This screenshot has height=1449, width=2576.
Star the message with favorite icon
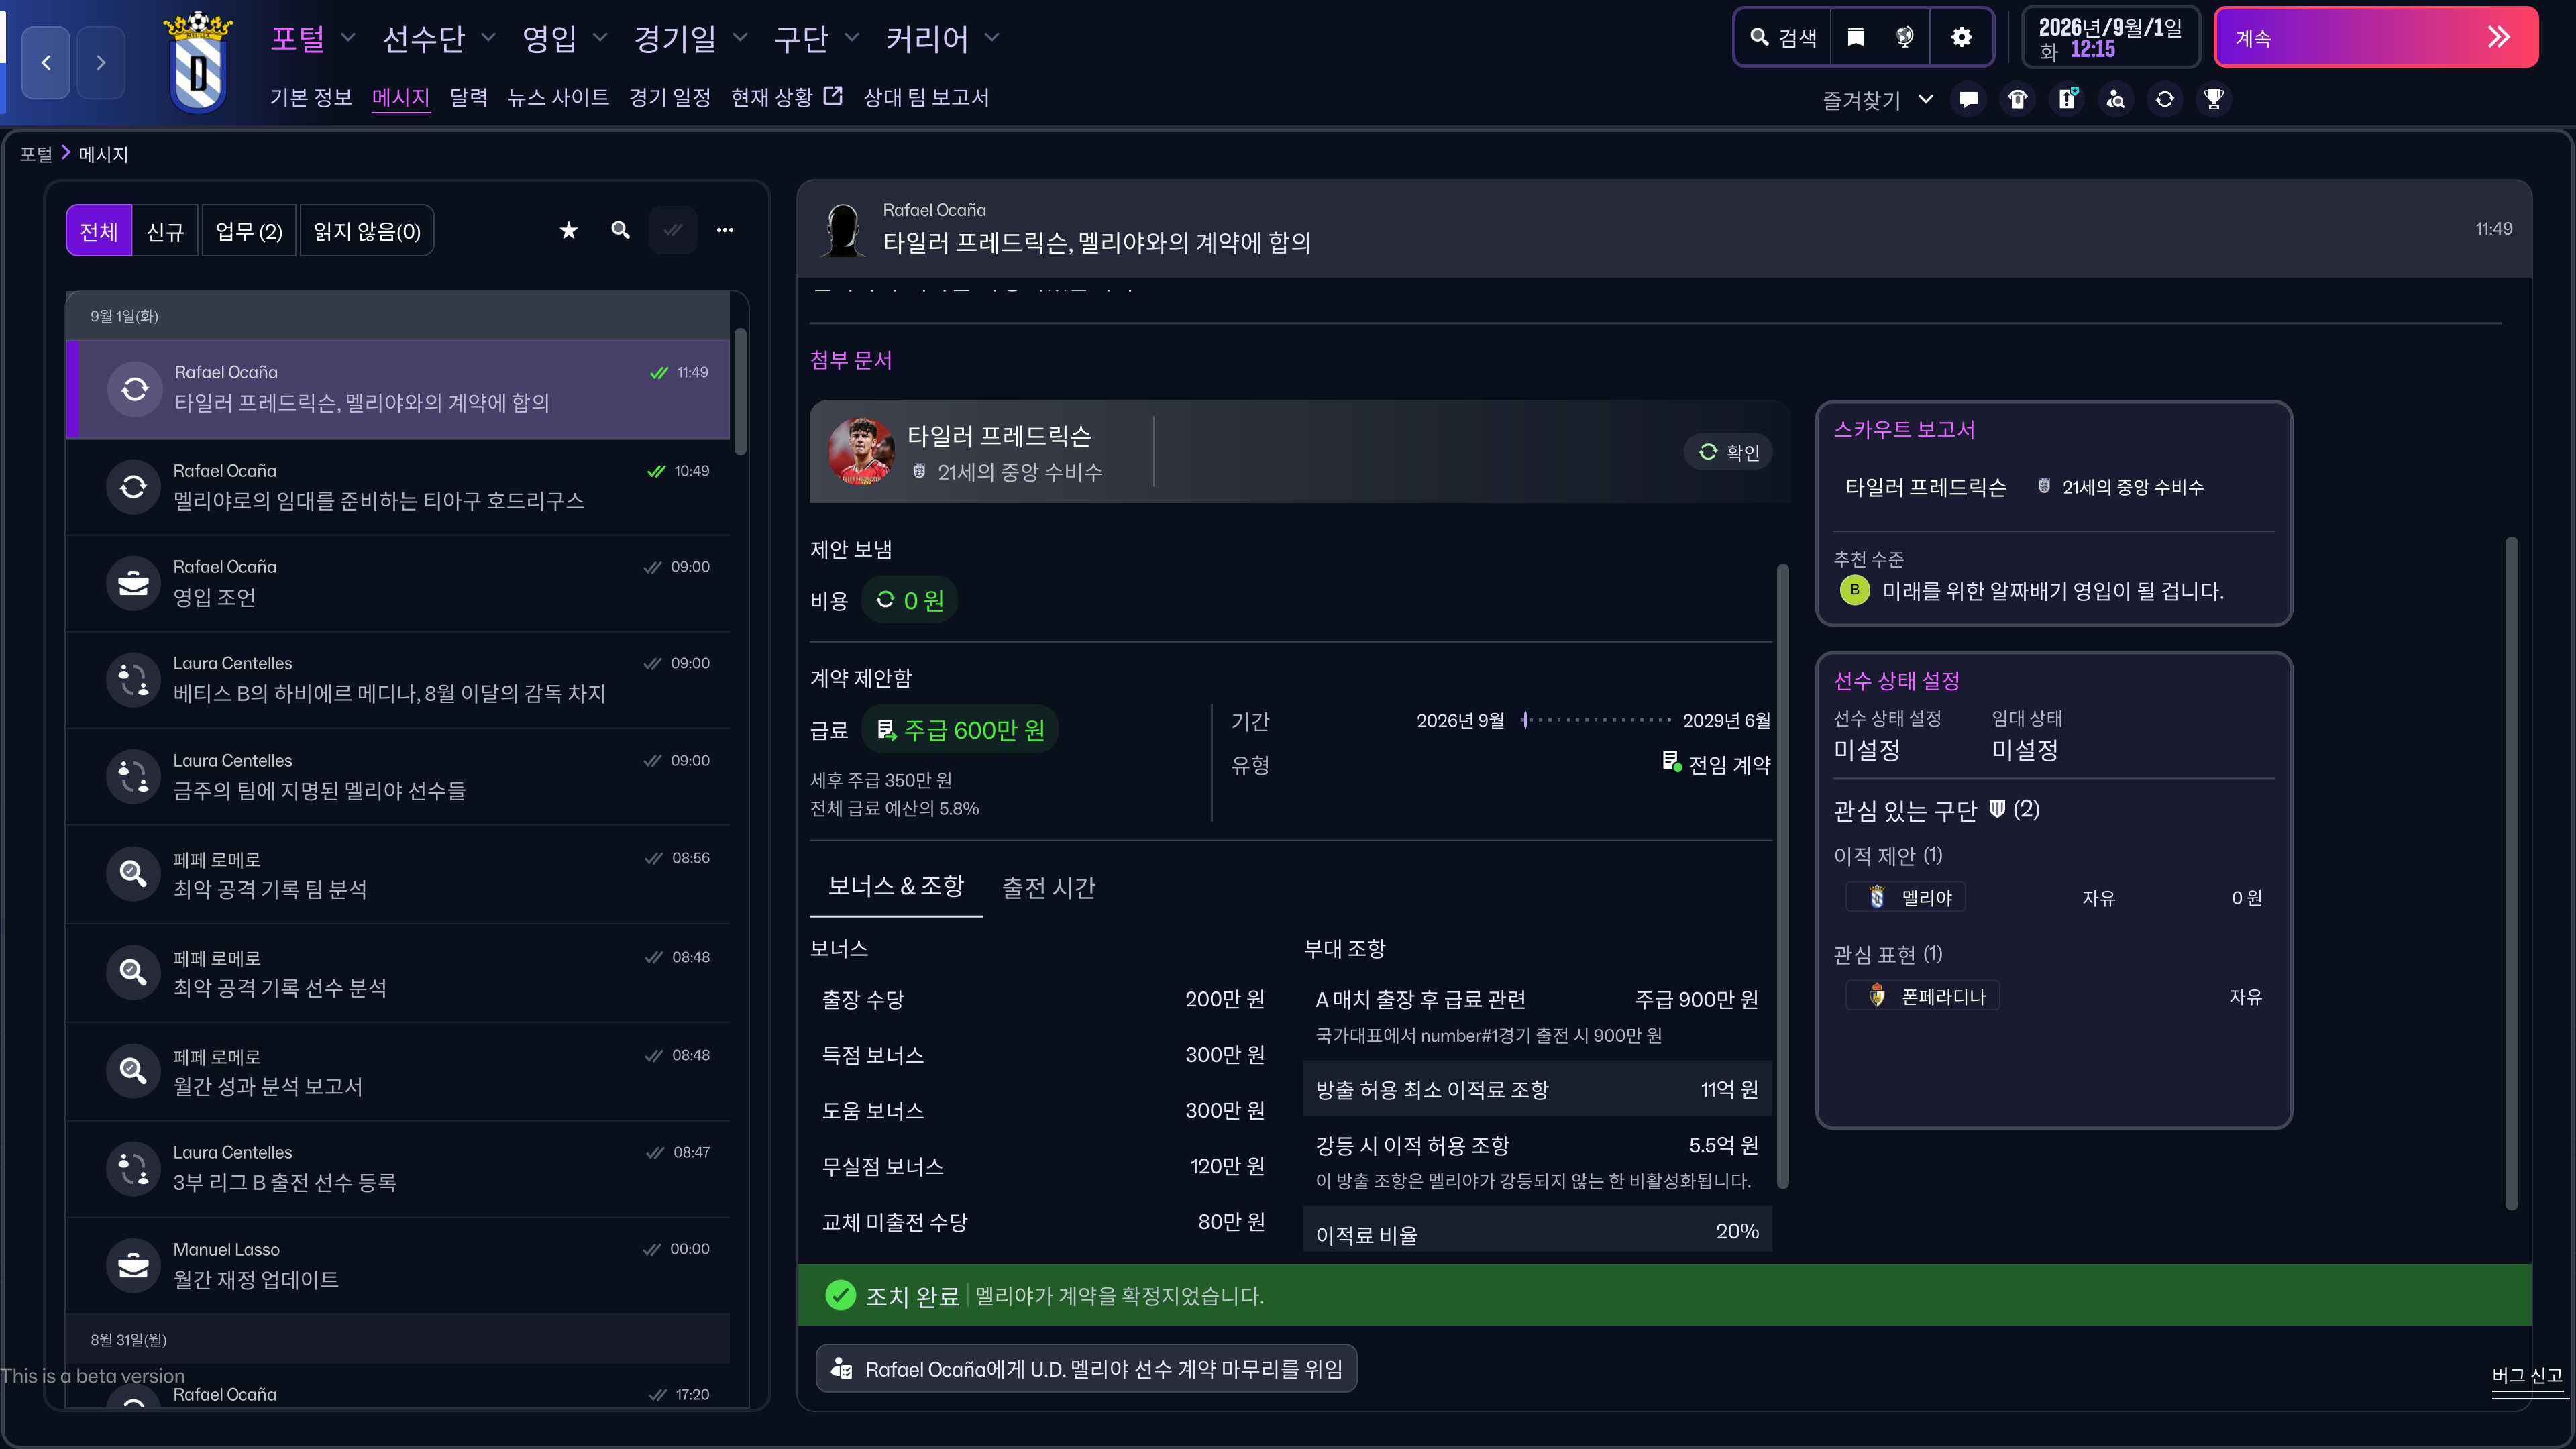click(568, 231)
